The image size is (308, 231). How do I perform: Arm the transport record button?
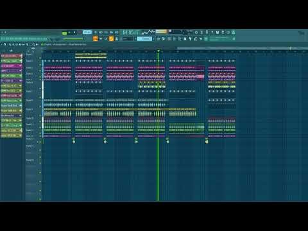[79, 33]
